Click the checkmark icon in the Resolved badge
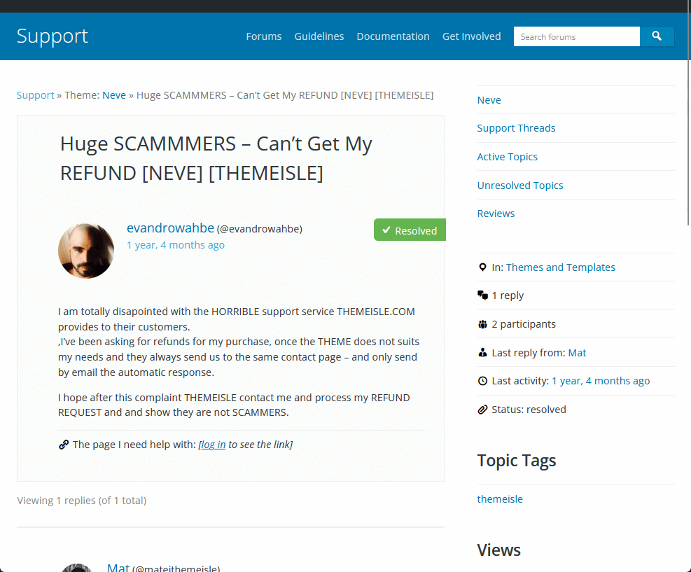Image resolution: width=691 pixels, height=572 pixels. 386,230
